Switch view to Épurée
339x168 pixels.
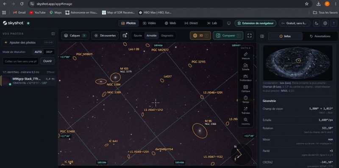(x=138, y=36)
